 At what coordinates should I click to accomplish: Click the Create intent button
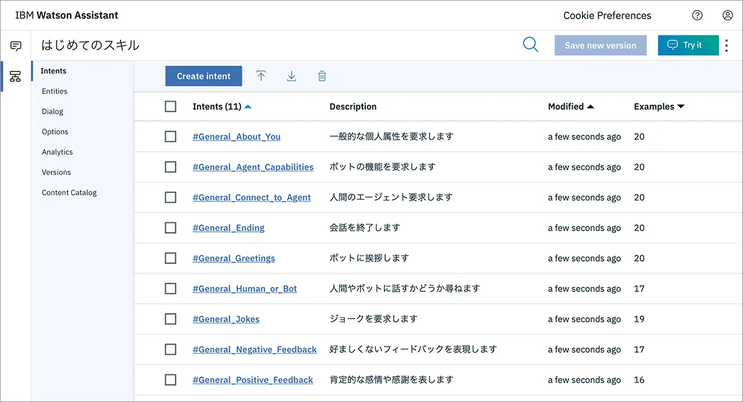point(204,76)
